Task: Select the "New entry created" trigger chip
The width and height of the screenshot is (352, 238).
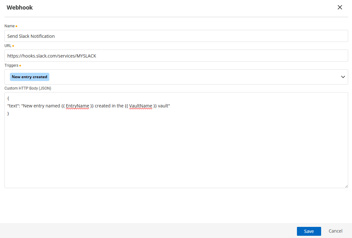Action: 29,77
